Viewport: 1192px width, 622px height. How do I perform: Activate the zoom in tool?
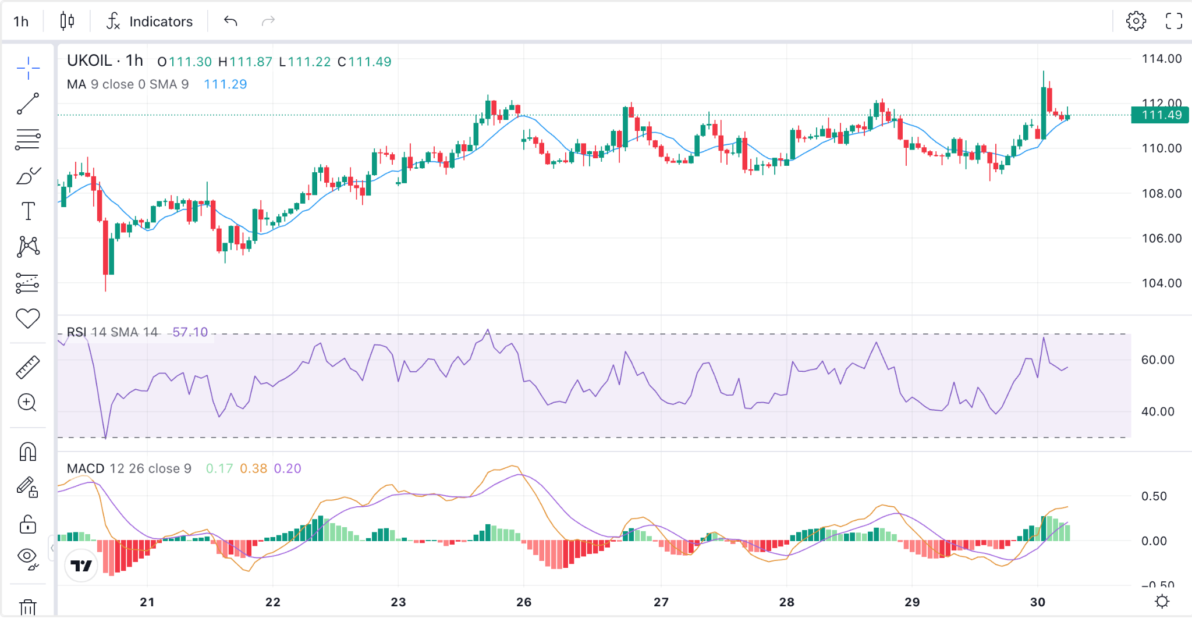point(27,403)
